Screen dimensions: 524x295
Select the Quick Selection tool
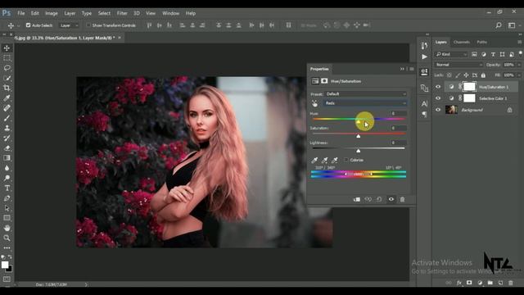[7, 78]
